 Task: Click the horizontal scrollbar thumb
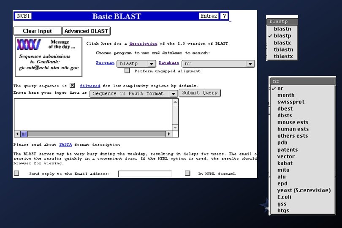pos(24,134)
